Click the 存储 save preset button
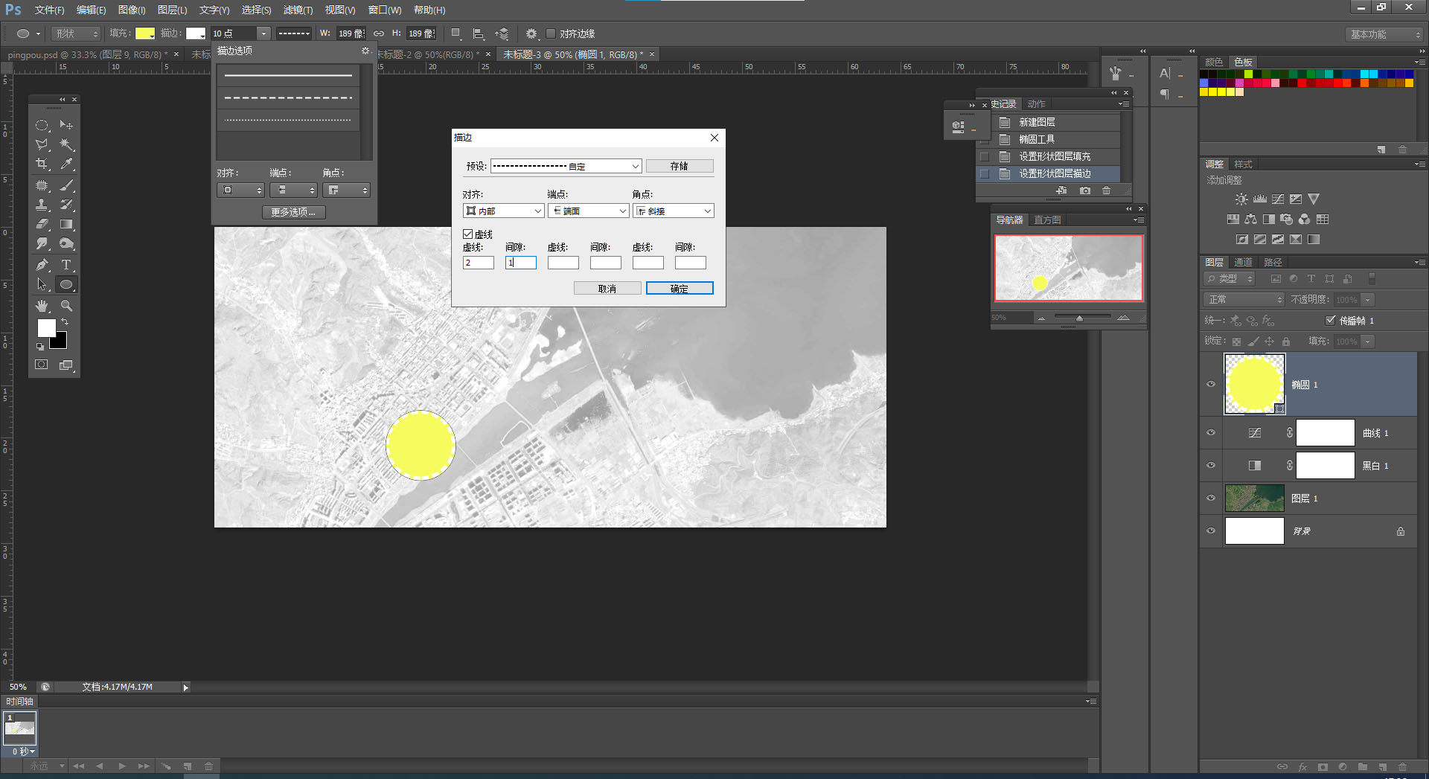Image resolution: width=1429 pixels, height=779 pixels. 679,166
